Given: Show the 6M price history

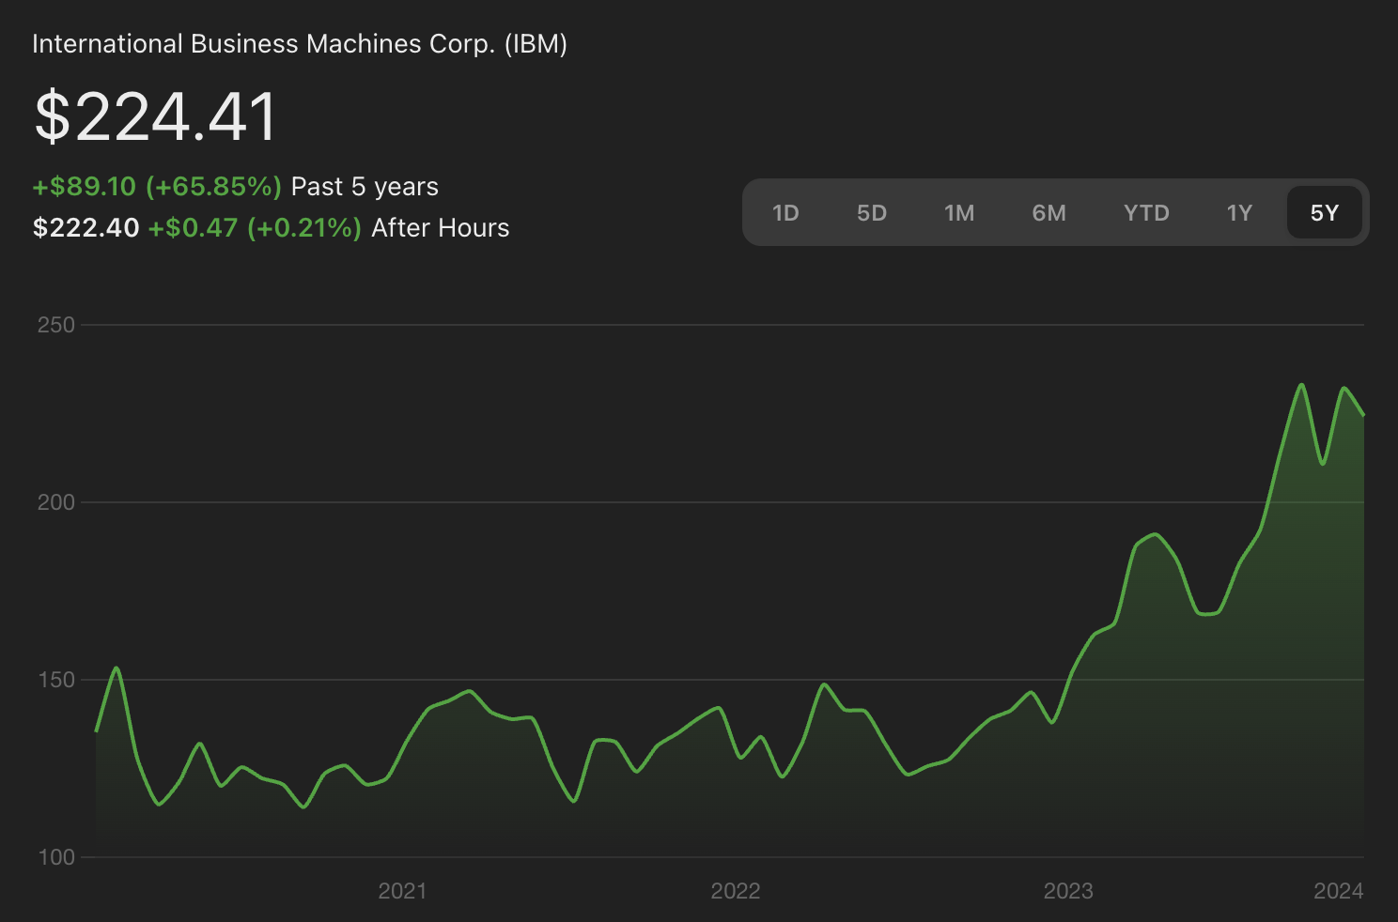Looking at the screenshot, I should [1049, 213].
